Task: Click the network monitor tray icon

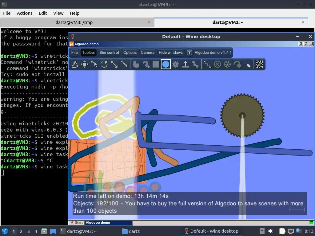Action: click(x=290, y=231)
